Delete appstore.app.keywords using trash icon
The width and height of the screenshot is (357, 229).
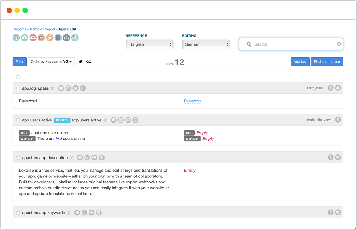pyautogui.click(x=99, y=213)
